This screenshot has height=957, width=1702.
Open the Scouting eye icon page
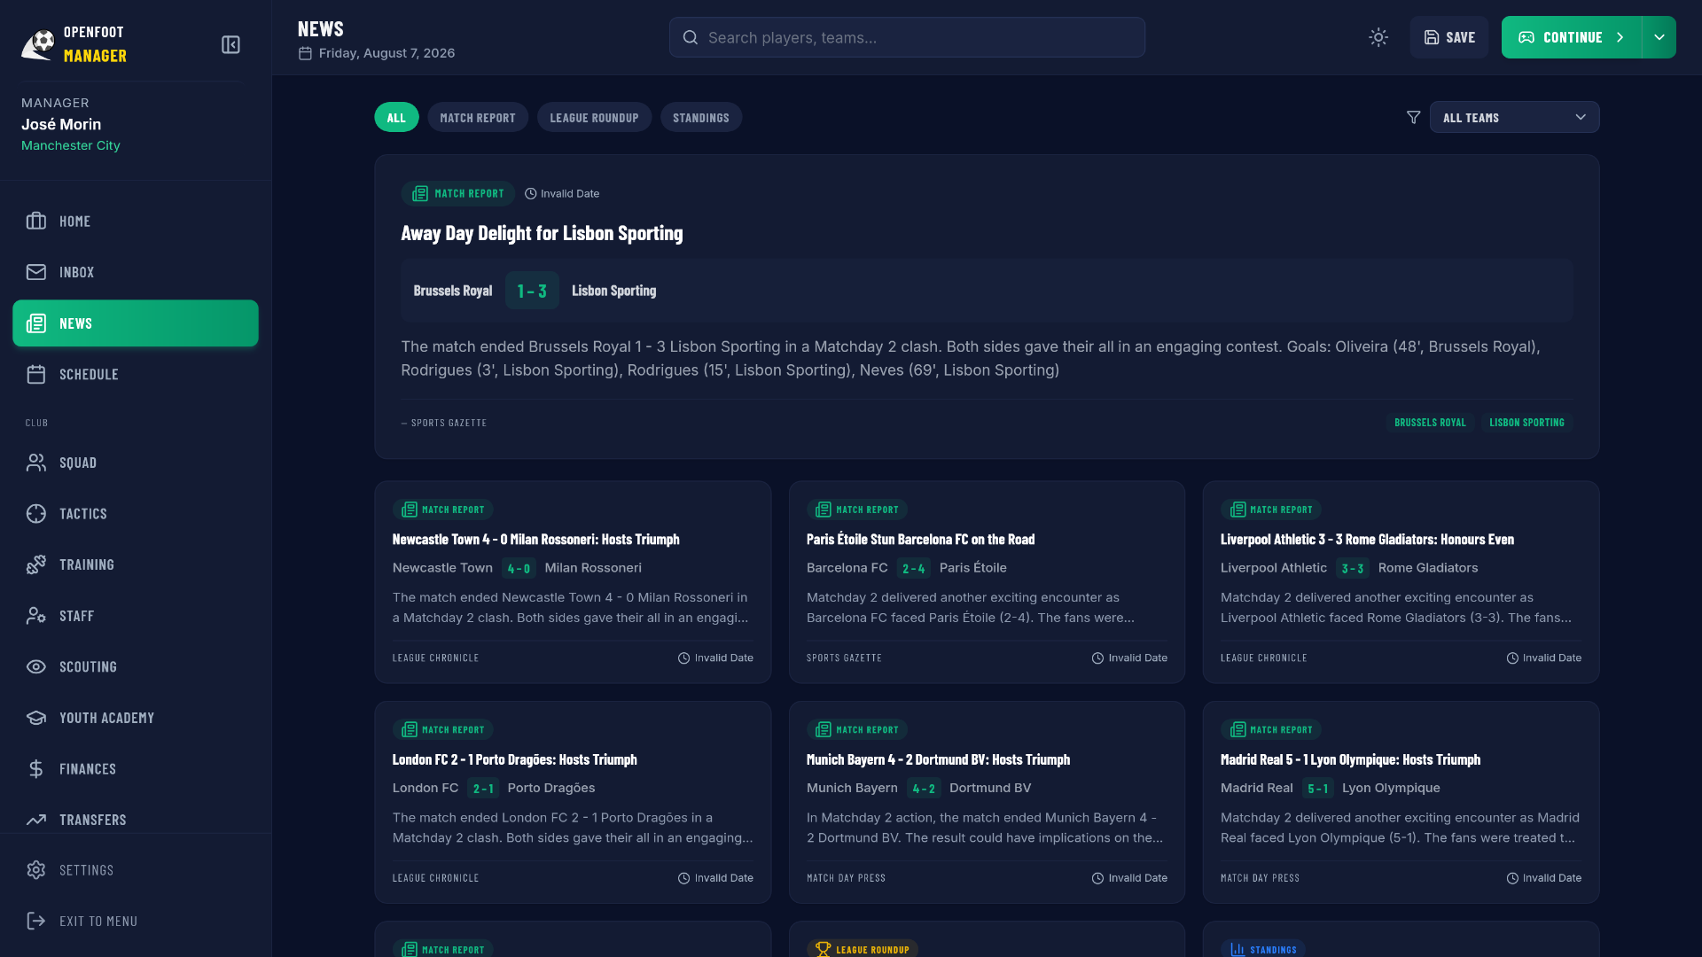[x=36, y=667]
